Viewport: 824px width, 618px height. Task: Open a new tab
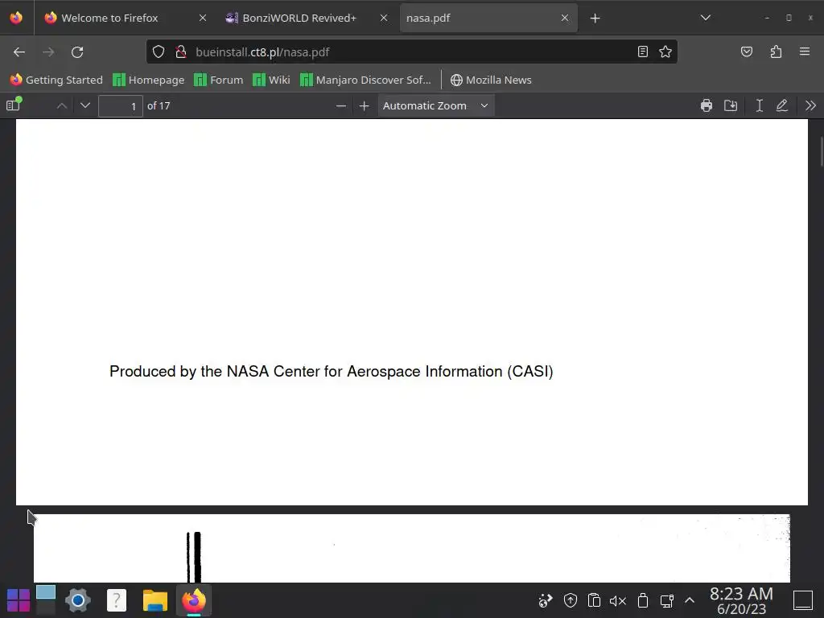pos(595,19)
